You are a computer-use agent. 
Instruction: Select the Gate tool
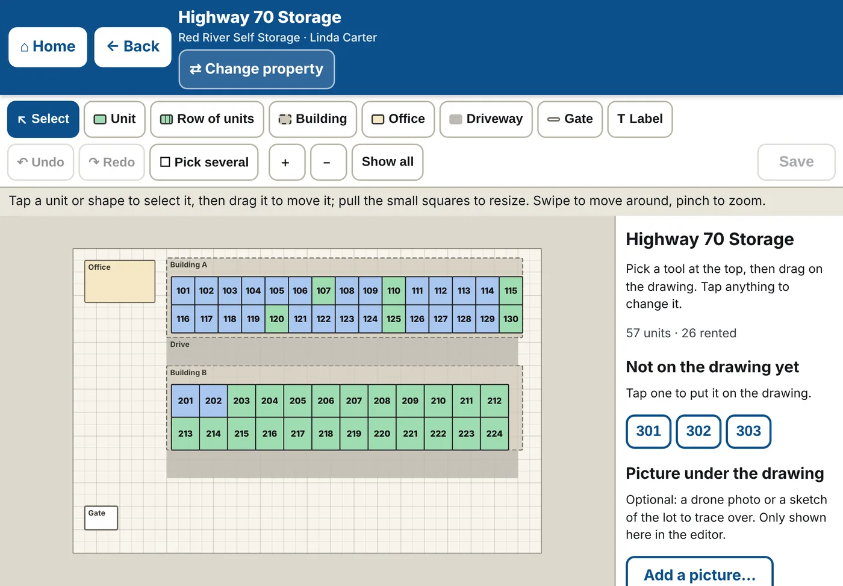click(x=570, y=119)
